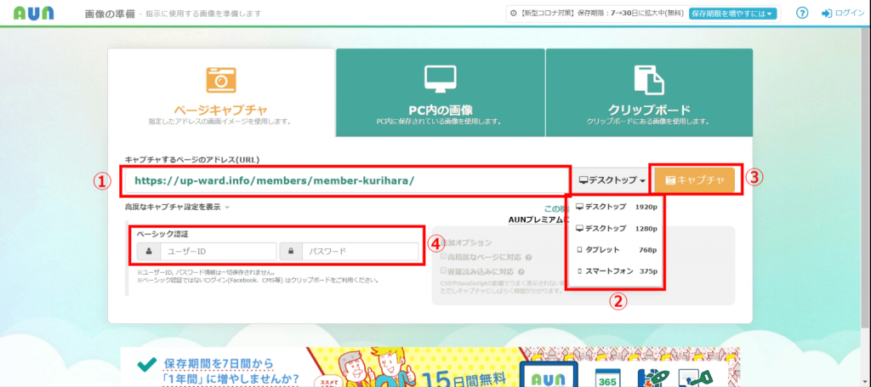Click the ログイン link
Screen dimensions: 871x387
pyautogui.click(x=849, y=14)
